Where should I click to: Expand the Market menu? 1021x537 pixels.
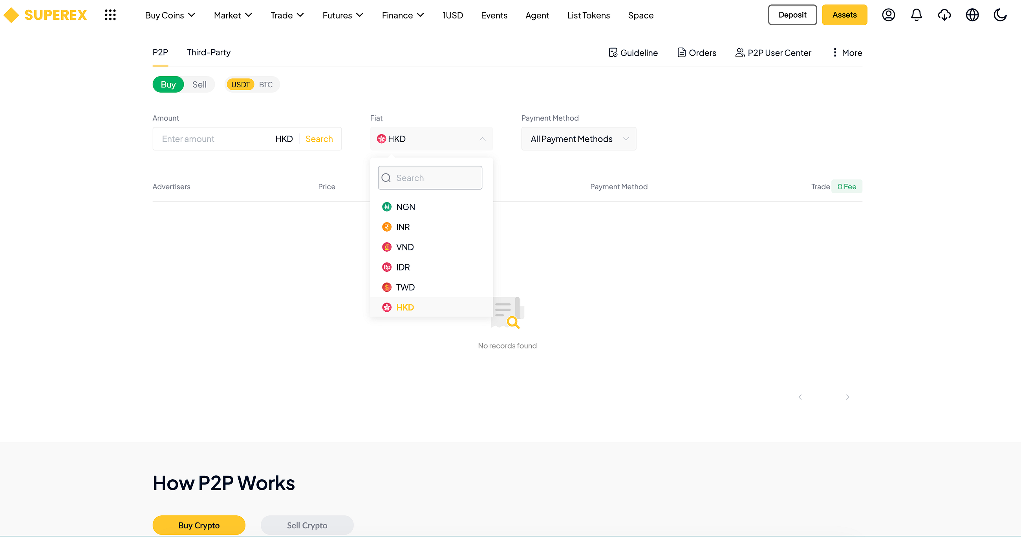[233, 15]
